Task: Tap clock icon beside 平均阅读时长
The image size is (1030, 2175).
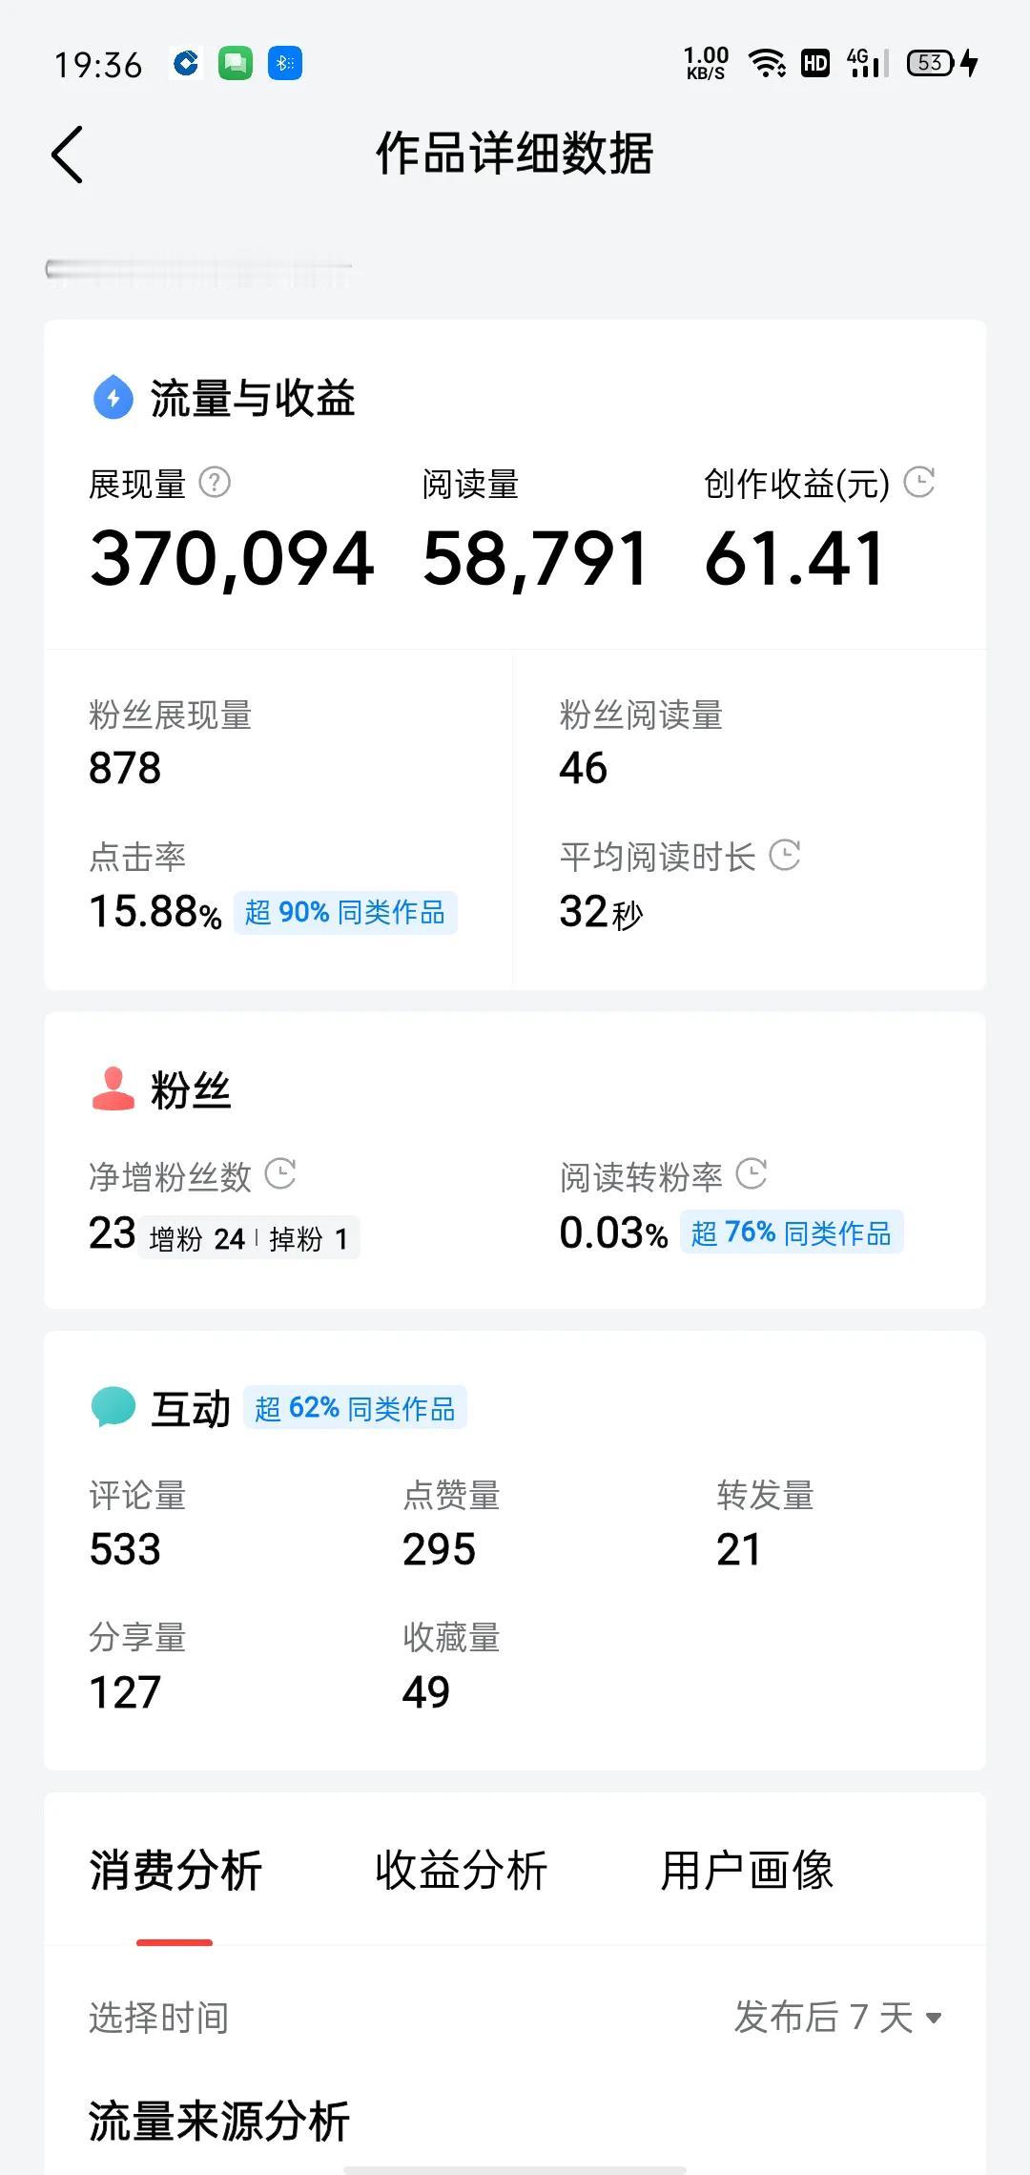Action: 785,855
